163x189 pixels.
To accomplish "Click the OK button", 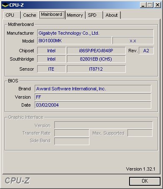I will pyautogui.click(x=145, y=181).
